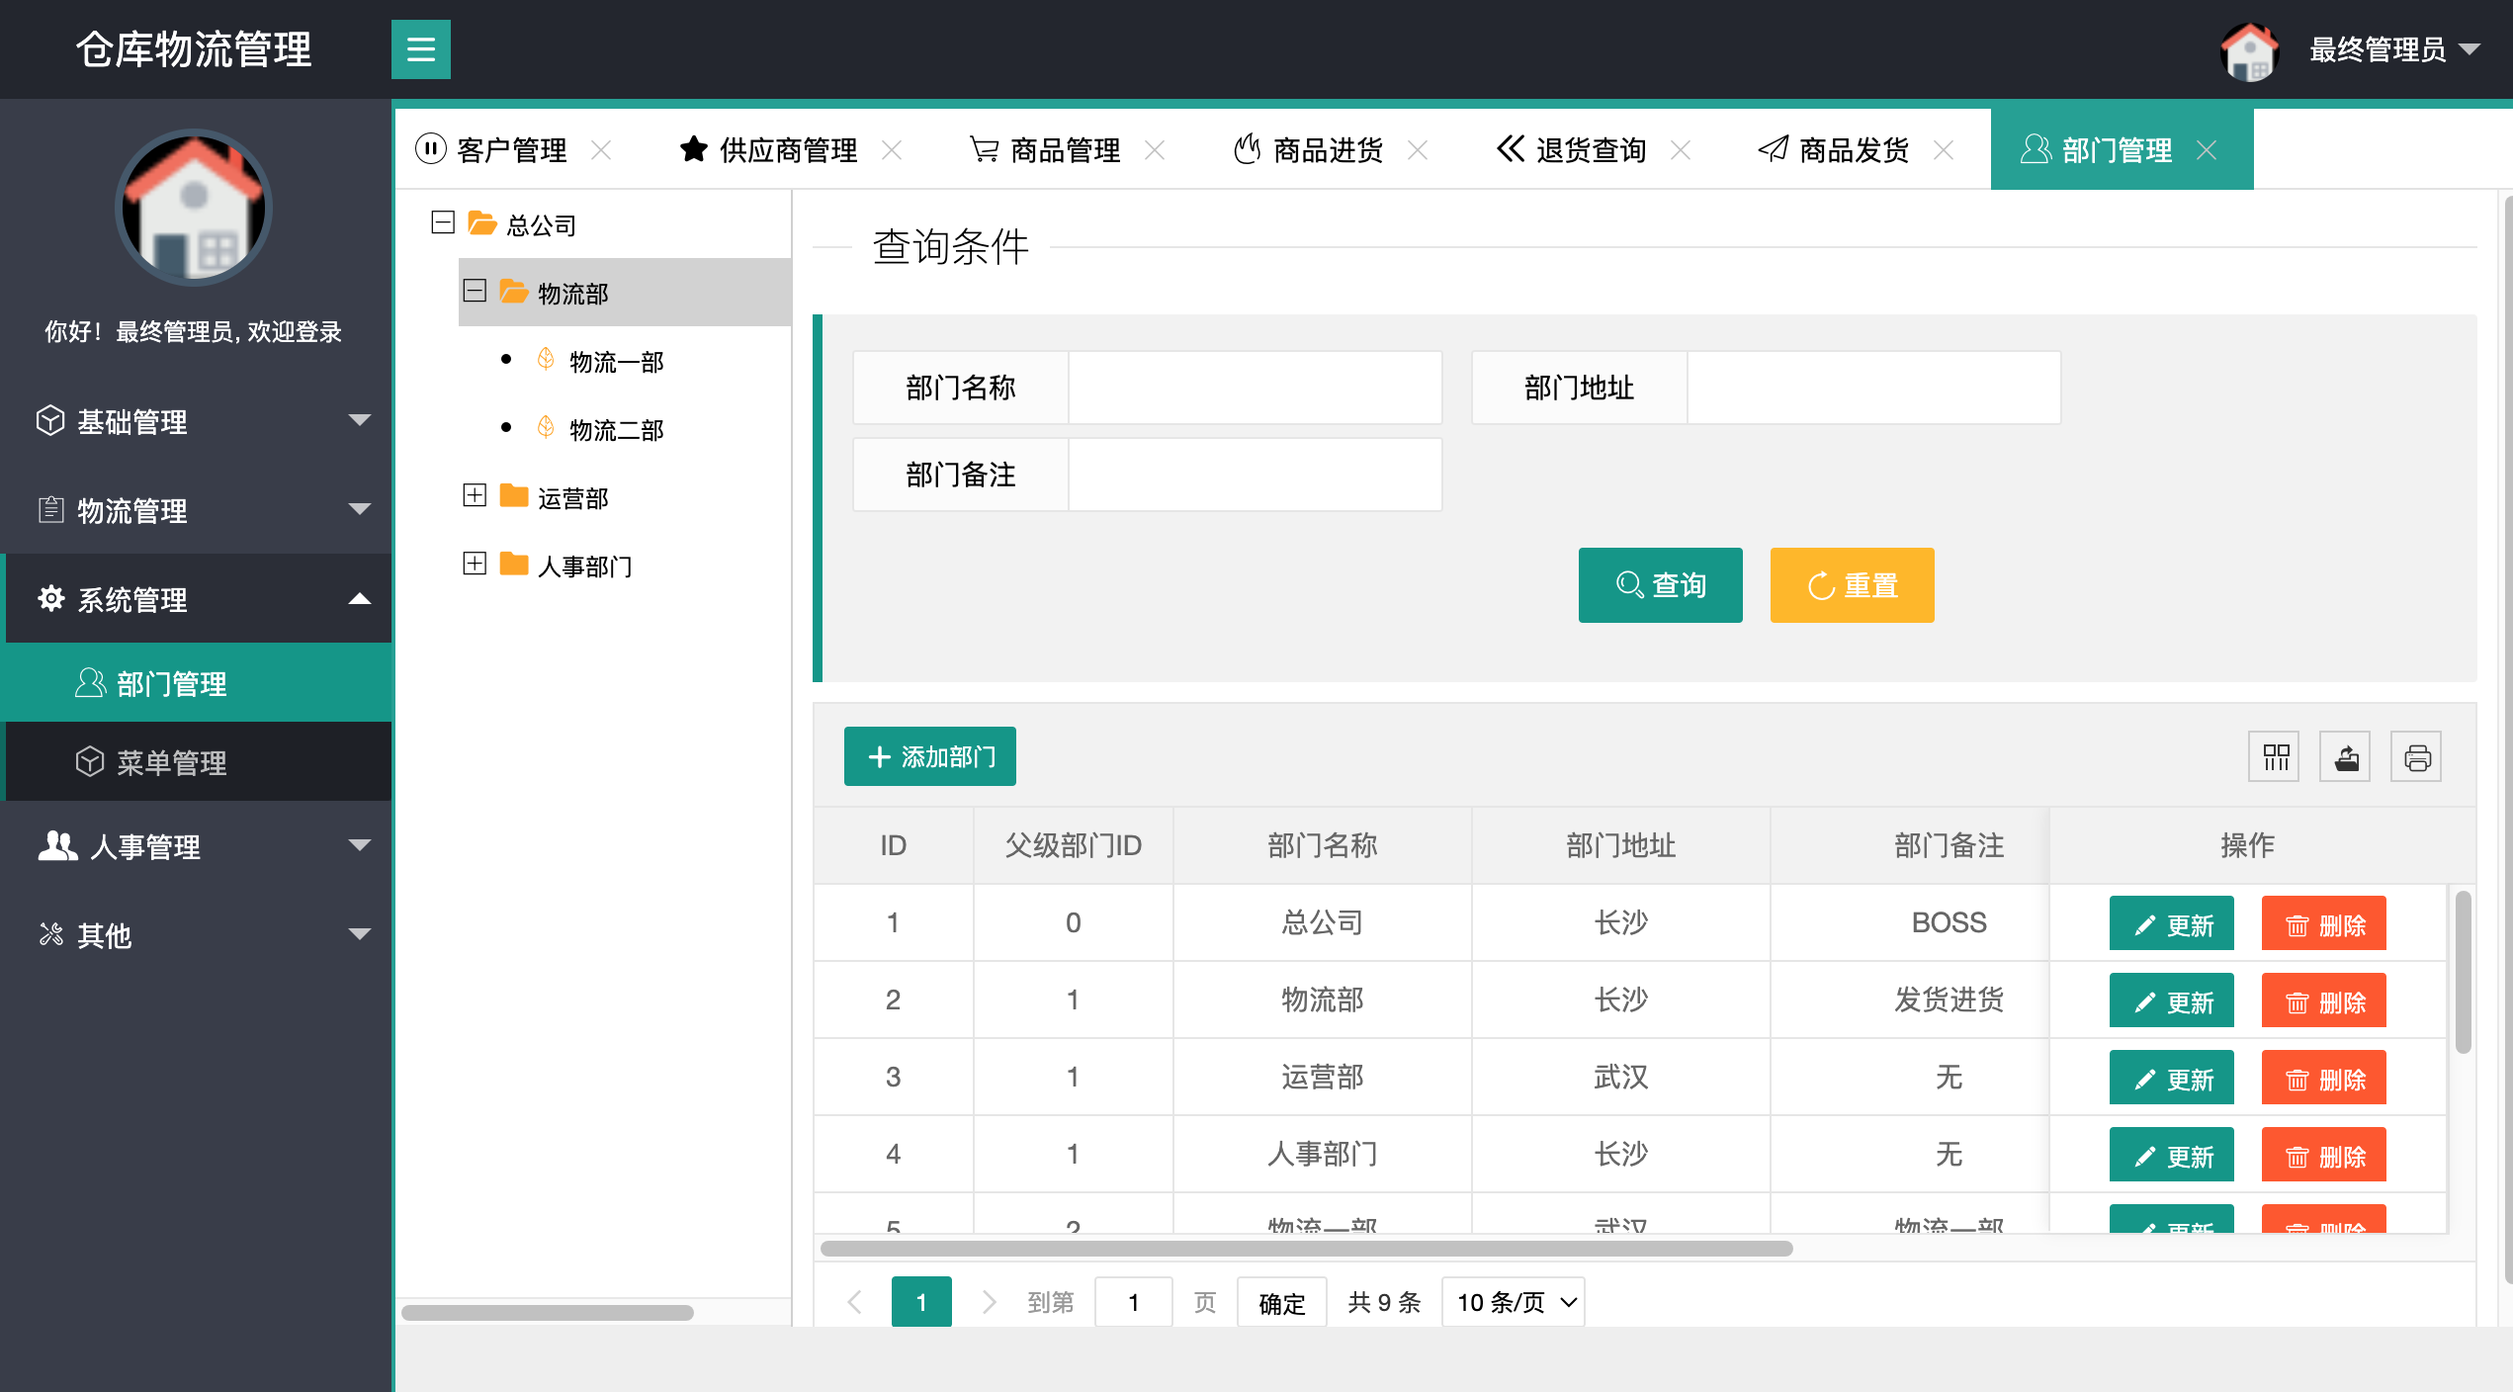The width and height of the screenshot is (2513, 1392).
Task: Focus the 部门地址 input field
Action: pos(1873,388)
